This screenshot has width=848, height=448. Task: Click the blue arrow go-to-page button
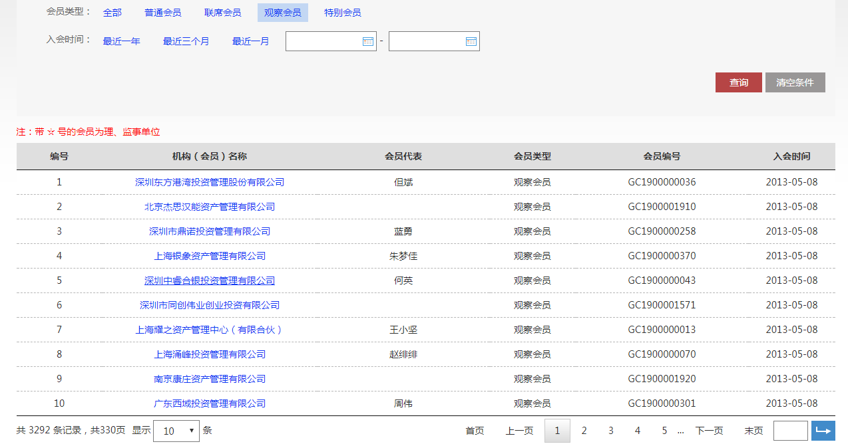click(823, 431)
